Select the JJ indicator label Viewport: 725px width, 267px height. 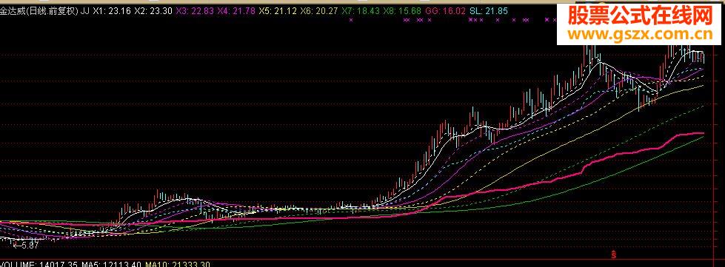(85, 11)
